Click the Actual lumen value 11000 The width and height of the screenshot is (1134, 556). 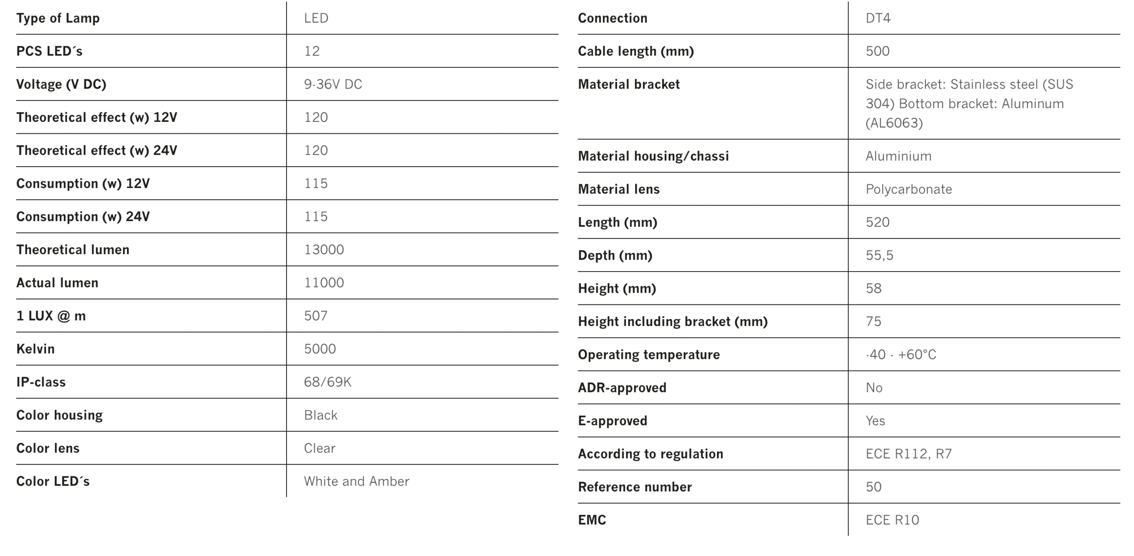pos(324,283)
